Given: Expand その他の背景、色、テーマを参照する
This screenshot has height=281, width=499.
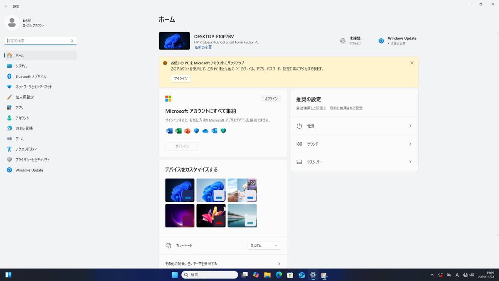Looking at the screenshot, I should pos(223,264).
